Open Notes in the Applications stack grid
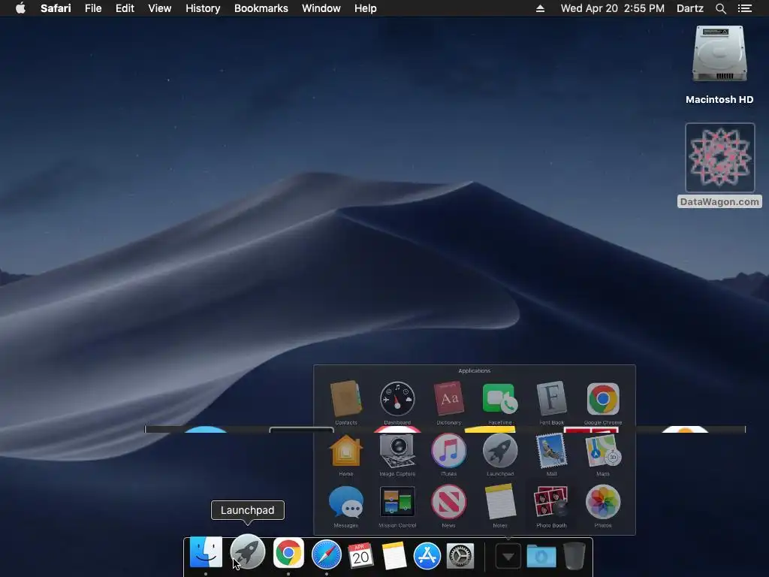 coord(499,502)
